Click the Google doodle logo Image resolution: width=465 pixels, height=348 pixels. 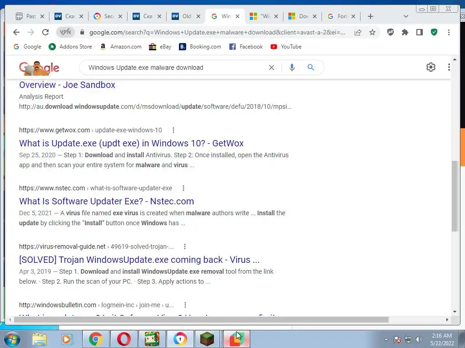39,68
